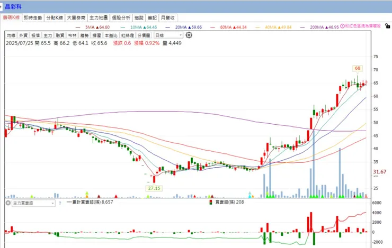The image size is (392, 248).
Task: Click the 200MA legend line swatch
Action: click(x=302, y=27)
